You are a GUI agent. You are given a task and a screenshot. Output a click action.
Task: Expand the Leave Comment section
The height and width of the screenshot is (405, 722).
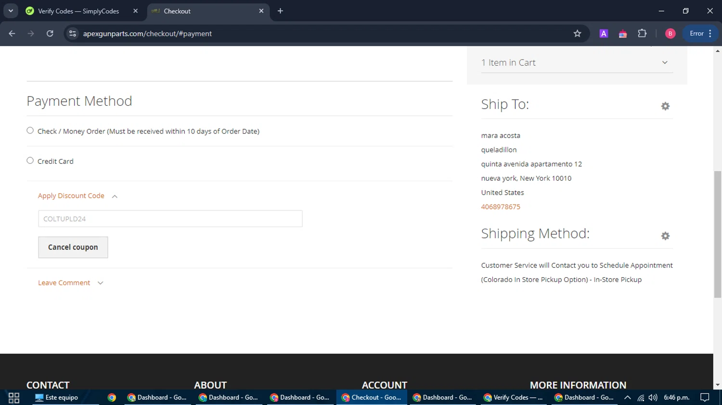click(x=71, y=283)
